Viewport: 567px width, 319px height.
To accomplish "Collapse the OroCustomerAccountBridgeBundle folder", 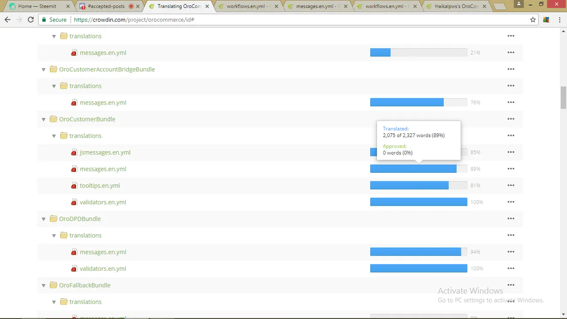I will [43, 70].
